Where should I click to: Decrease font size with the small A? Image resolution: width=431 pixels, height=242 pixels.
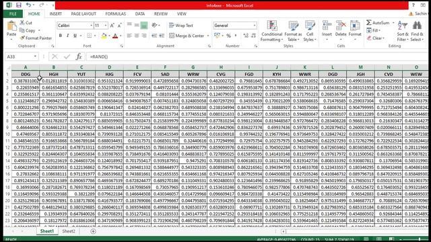(x=119, y=26)
